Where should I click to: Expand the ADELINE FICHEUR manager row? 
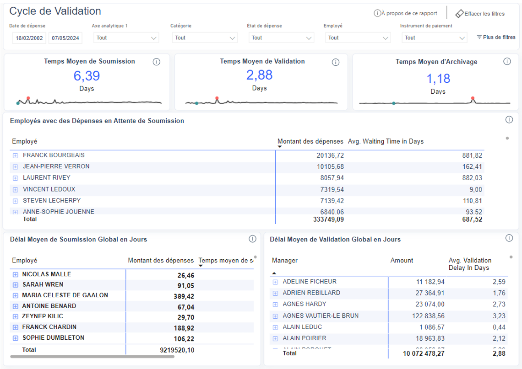click(275, 282)
